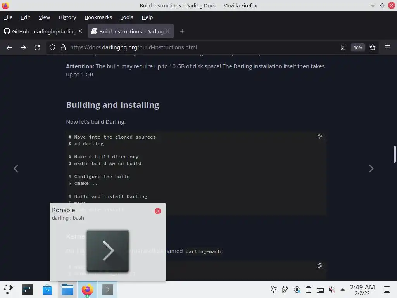
Task: Bookmark this page with the star
Action: pos(373,47)
